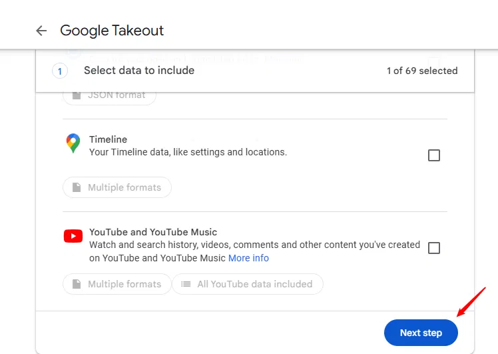Click file icon in YouTube's Multiple formats chip

pyautogui.click(x=76, y=284)
